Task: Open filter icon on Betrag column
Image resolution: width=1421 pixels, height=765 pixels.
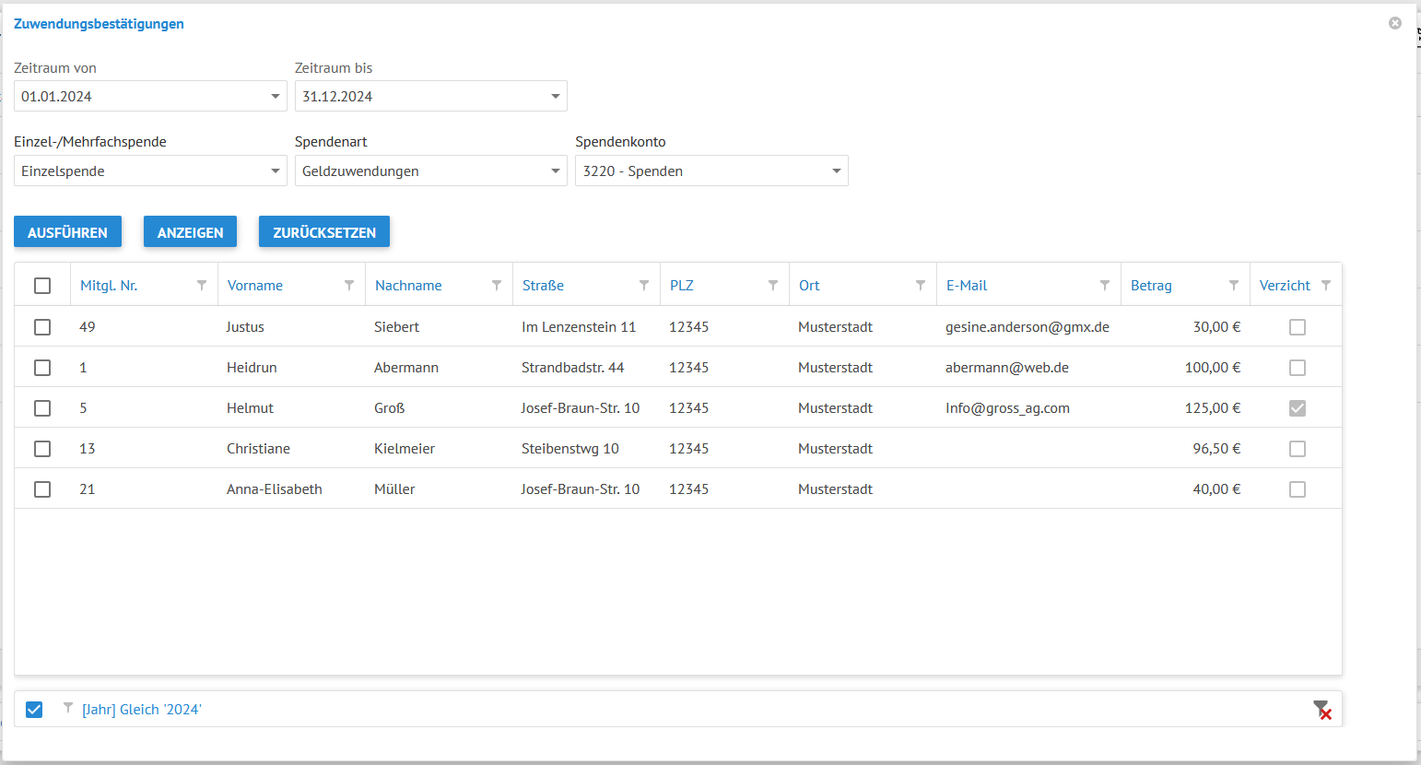Action: (1234, 286)
